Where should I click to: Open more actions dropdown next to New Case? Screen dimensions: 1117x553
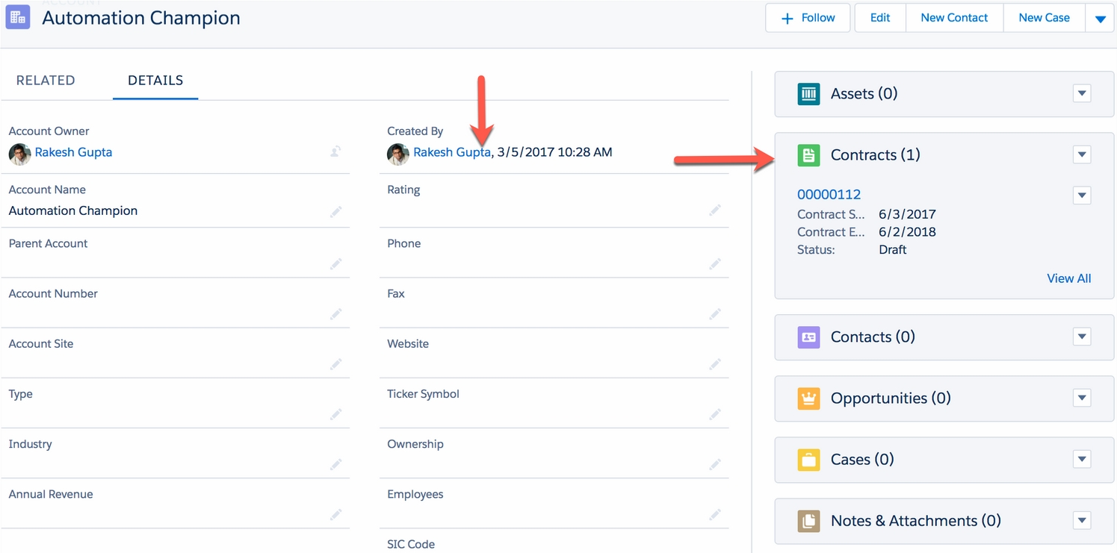(x=1100, y=19)
